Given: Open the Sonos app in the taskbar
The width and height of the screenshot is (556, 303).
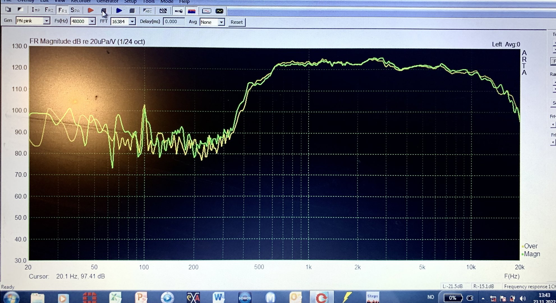Looking at the screenshot, I should click(x=244, y=298).
